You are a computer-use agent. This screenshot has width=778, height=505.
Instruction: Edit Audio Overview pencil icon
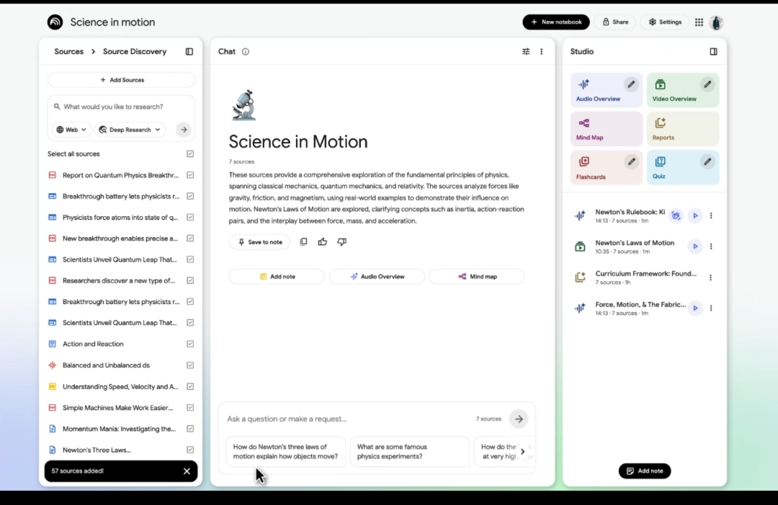(631, 84)
